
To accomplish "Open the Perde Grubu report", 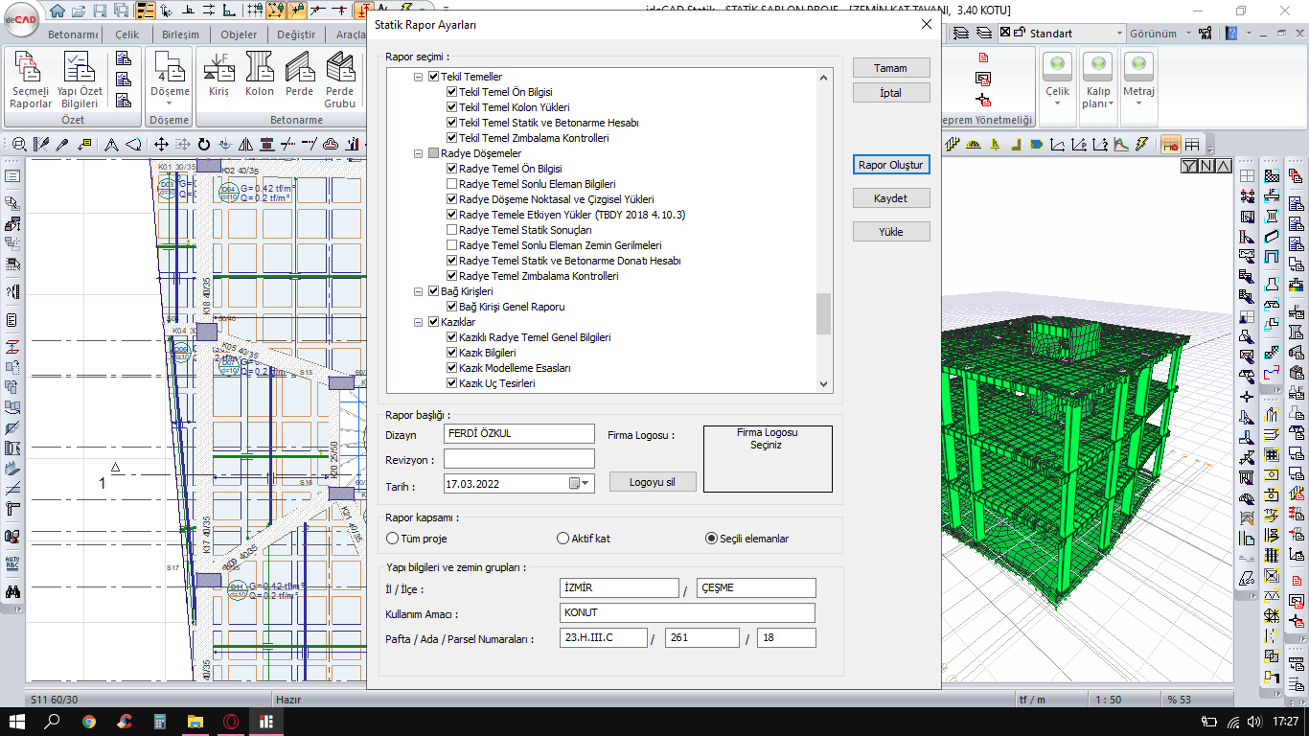I will 339,80.
